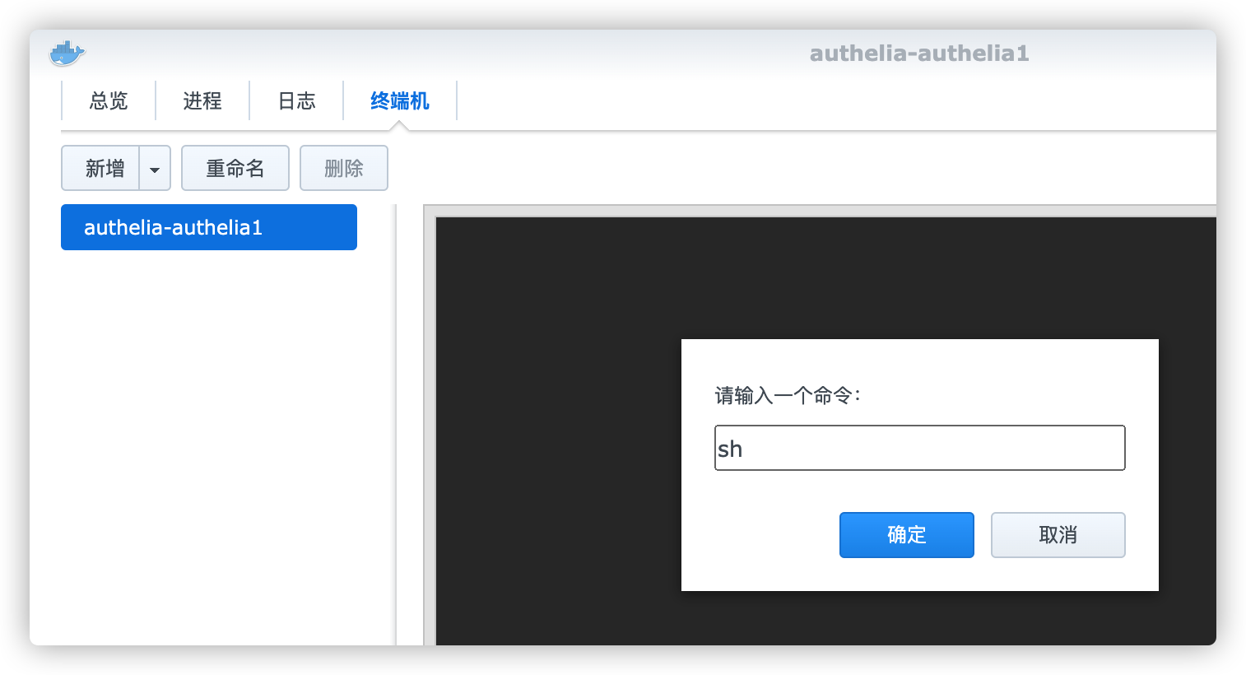Click inside the command input field
Image resolution: width=1246 pixels, height=675 pixels.
pyautogui.click(x=919, y=448)
